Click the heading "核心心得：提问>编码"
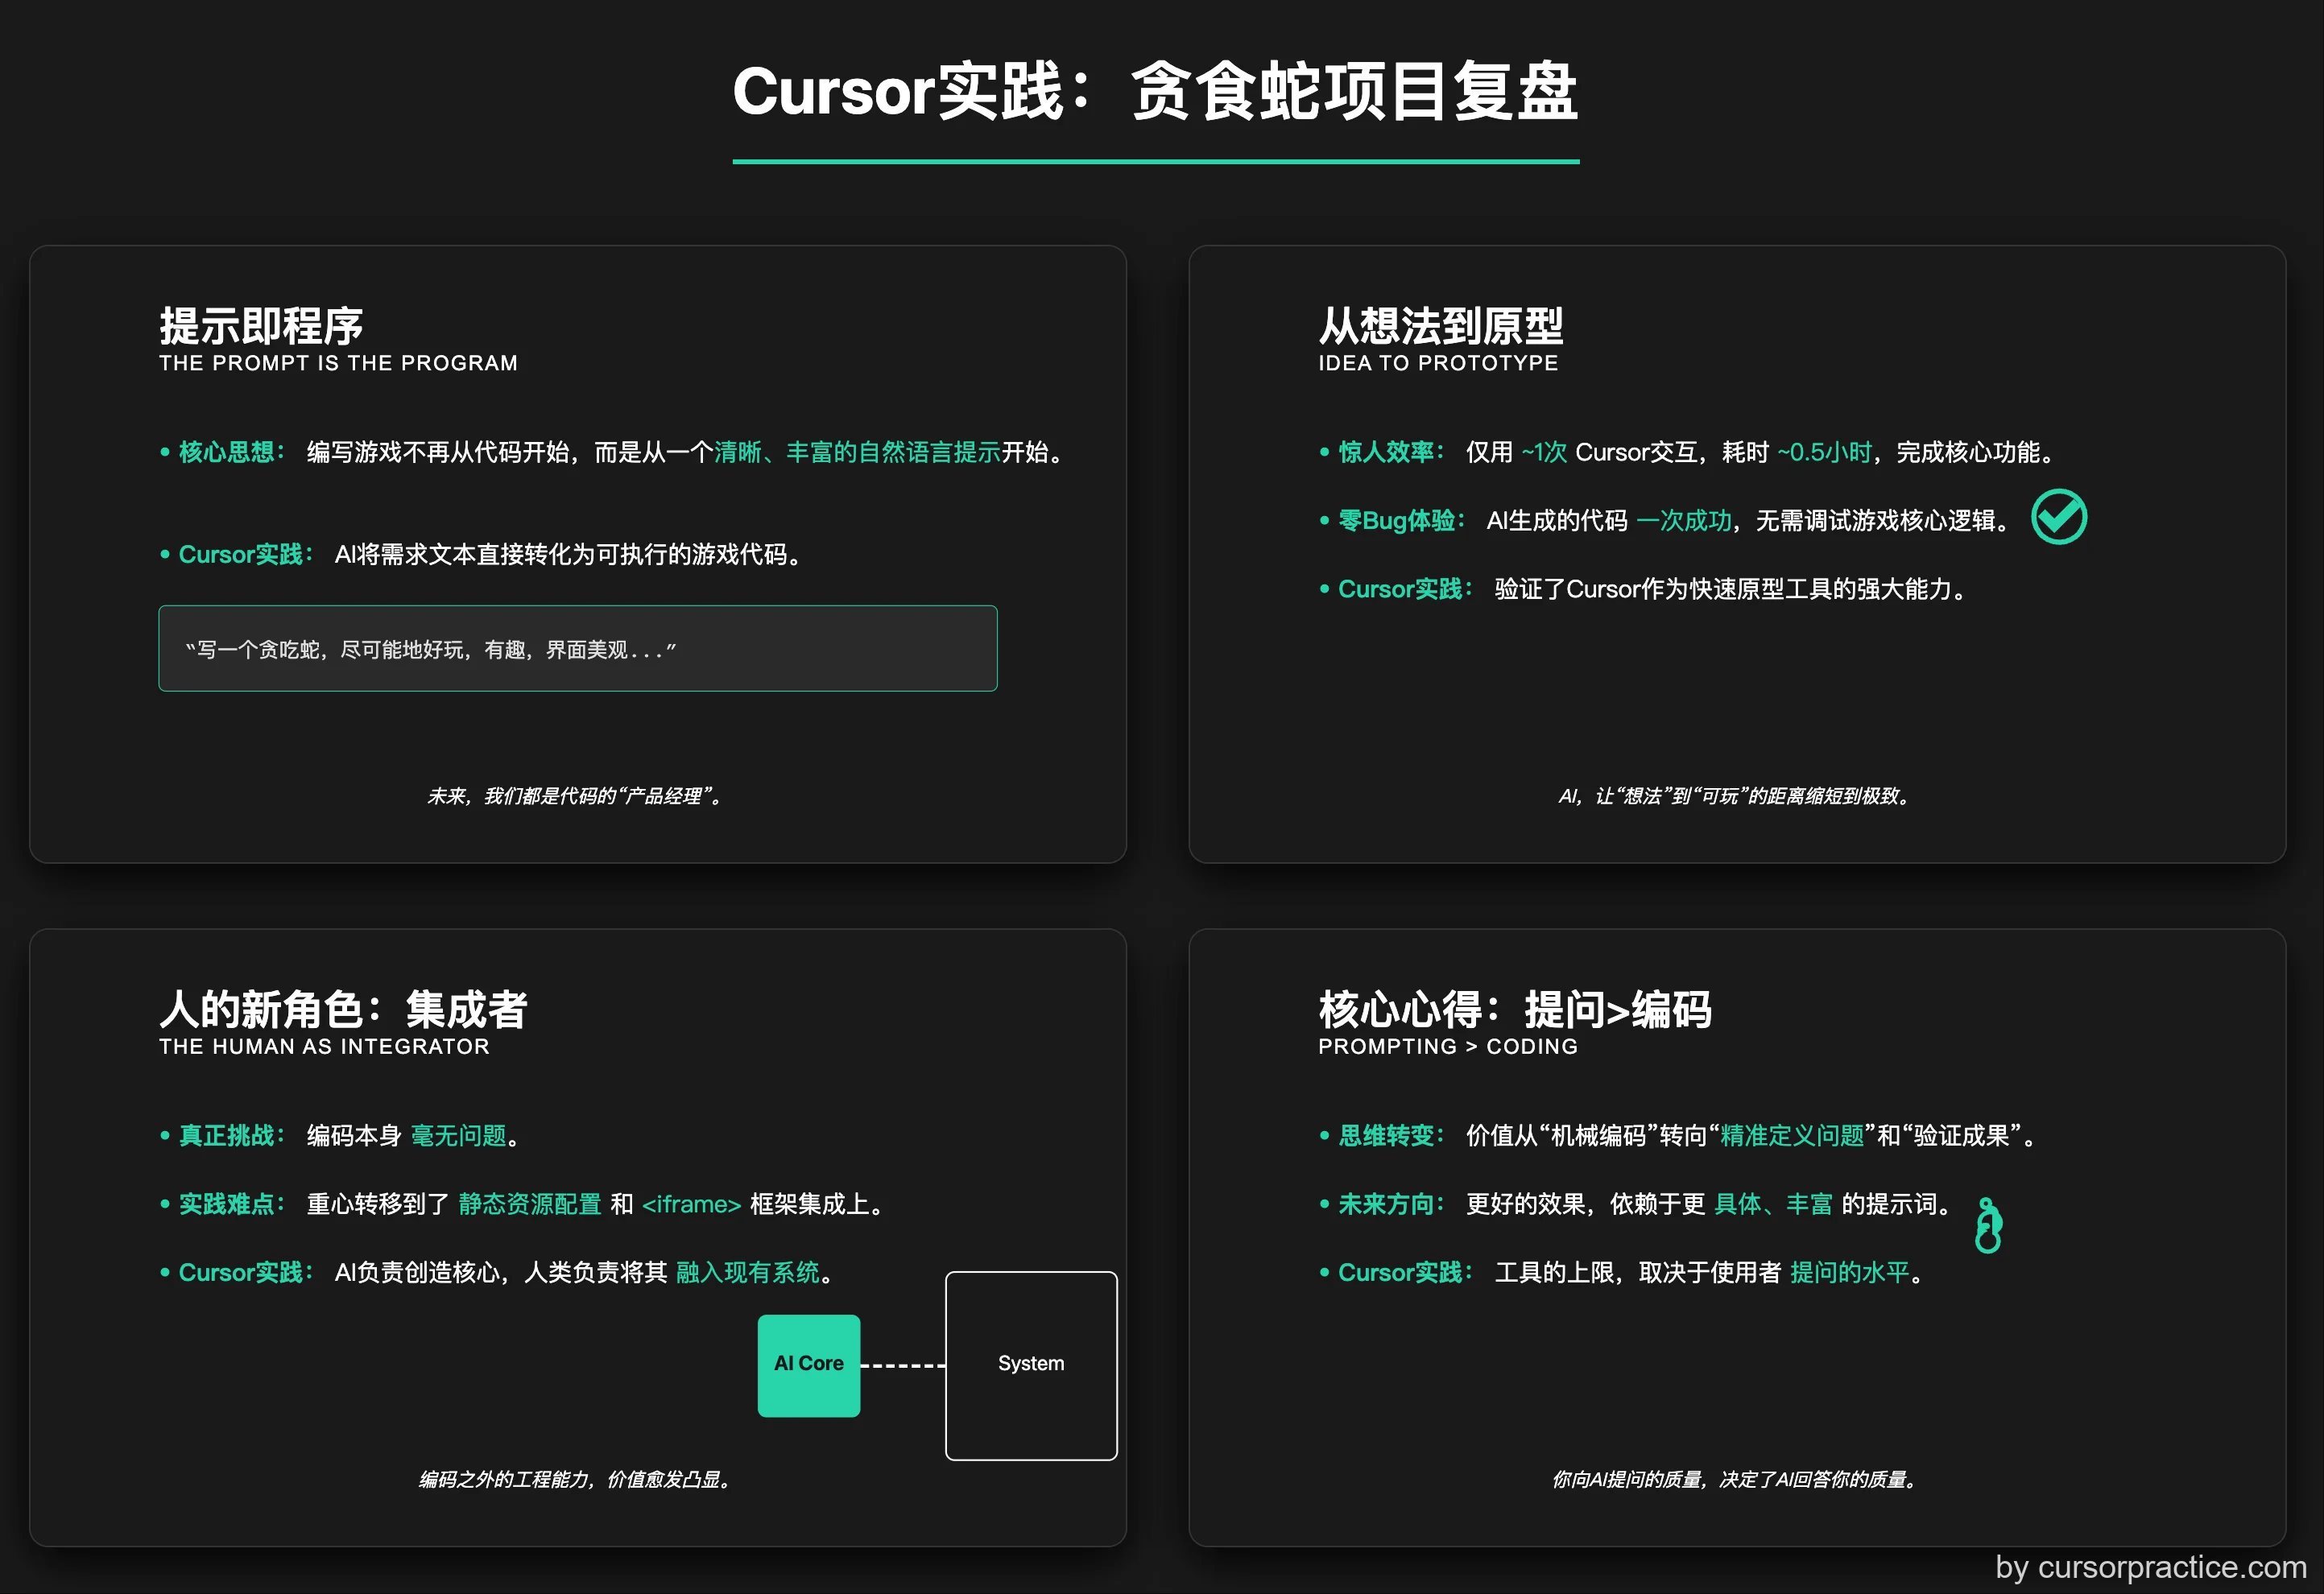Image resolution: width=2324 pixels, height=1594 pixels. point(1515,1009)
